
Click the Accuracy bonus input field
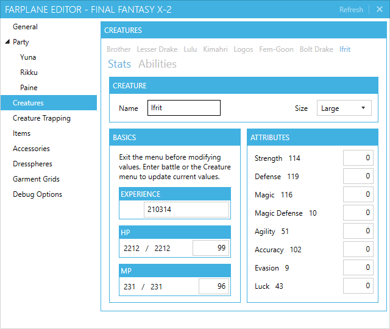coord(358,249)
